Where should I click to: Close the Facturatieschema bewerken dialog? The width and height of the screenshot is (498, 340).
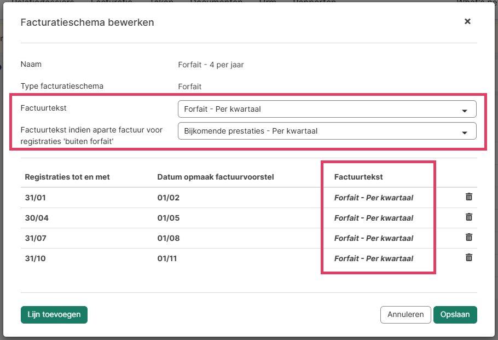(467, 22)
